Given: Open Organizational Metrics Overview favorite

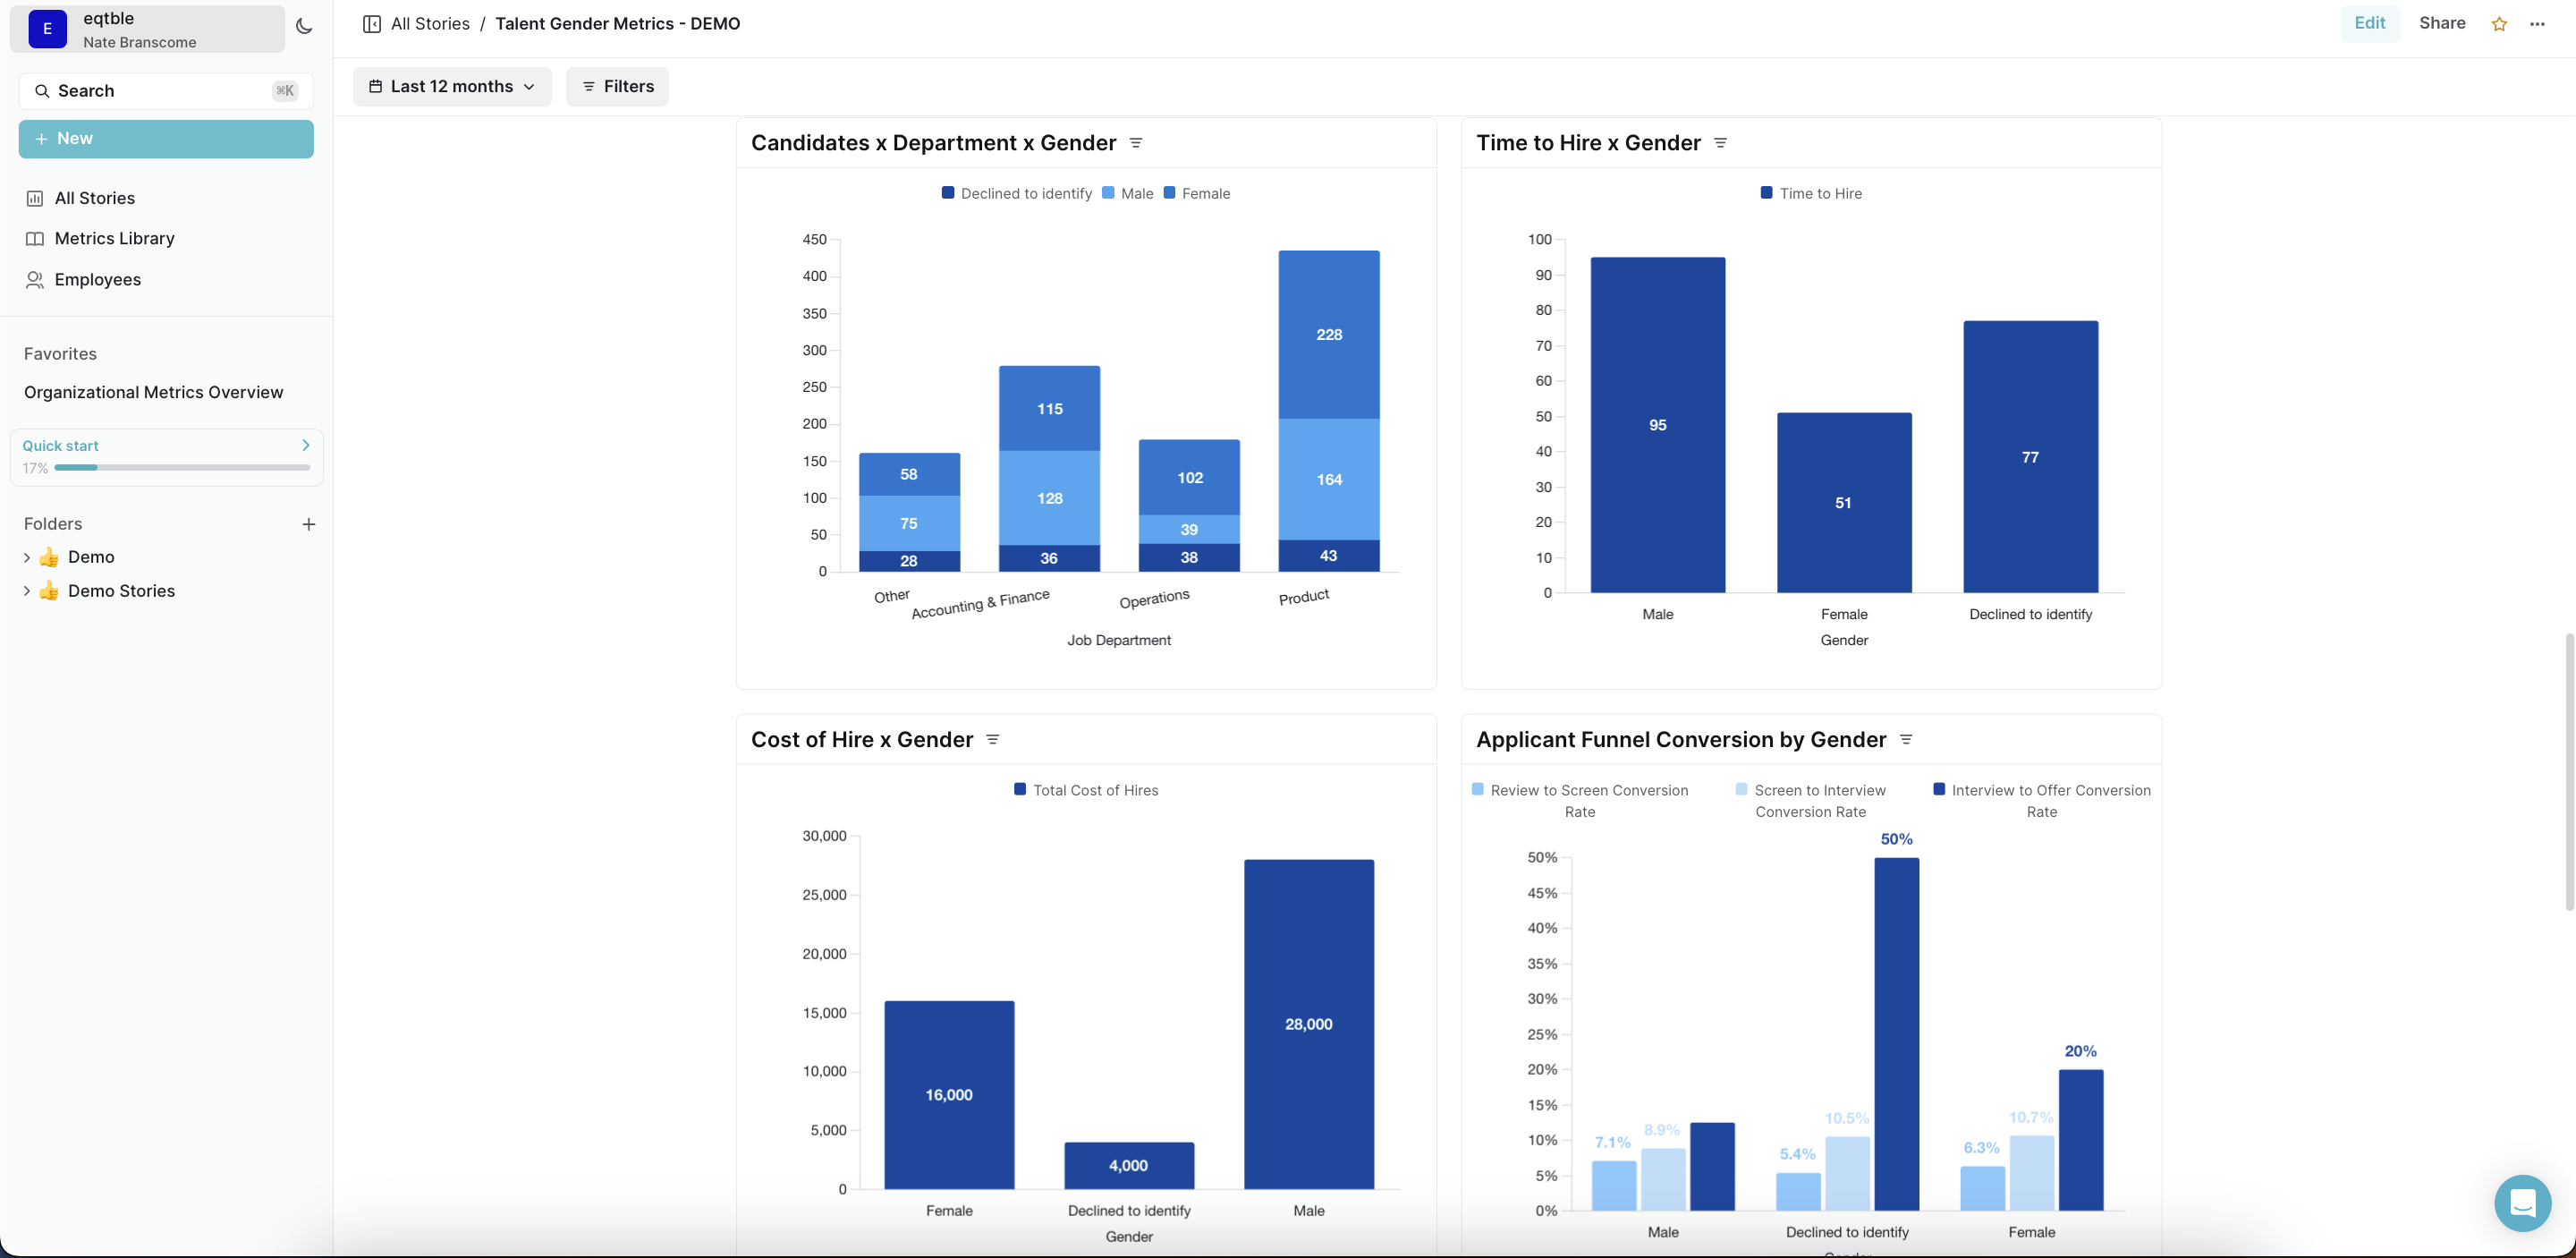Looking at the screenshot, I should [x=154, y=392].
